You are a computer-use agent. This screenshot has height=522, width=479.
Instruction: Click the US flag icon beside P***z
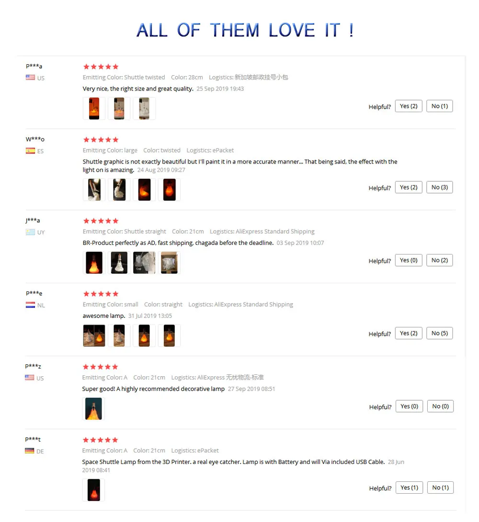pos(30,378)
